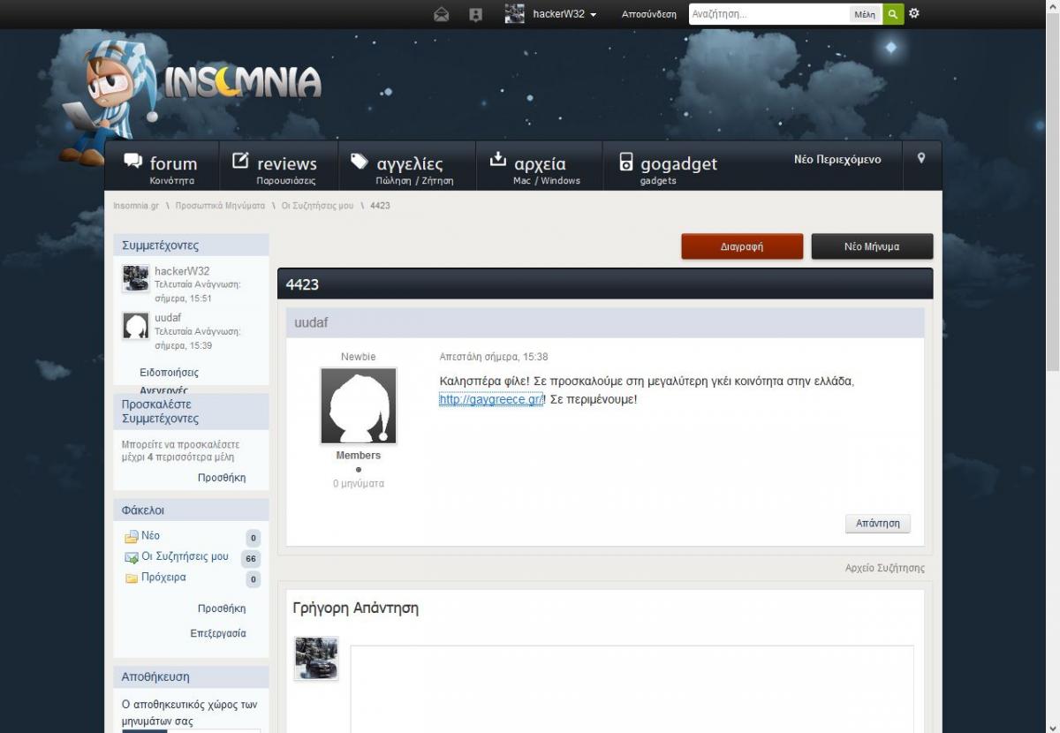Select the reviews Παρουσιάσεις tab
The image size is (1060, 733).
(276, 166)
